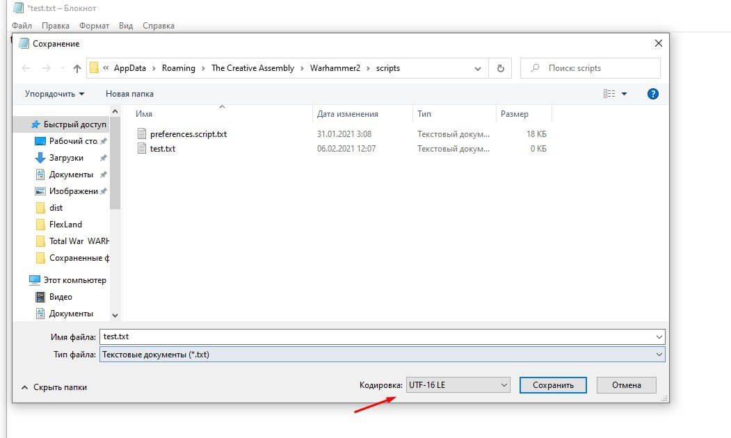Image resolution: width=731 pixels, height=438 pixels.
Task: Collapse folders with Скрыть папки
Action: (54, 387)
